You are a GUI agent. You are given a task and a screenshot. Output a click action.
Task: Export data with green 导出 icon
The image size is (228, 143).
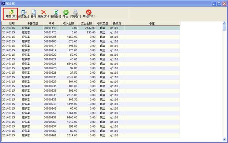[66, 14]
